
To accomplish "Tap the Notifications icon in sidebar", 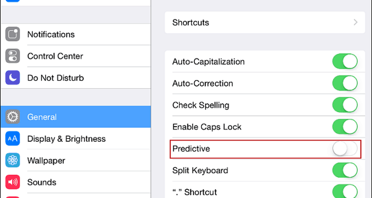I will click(x=12, y=34).
